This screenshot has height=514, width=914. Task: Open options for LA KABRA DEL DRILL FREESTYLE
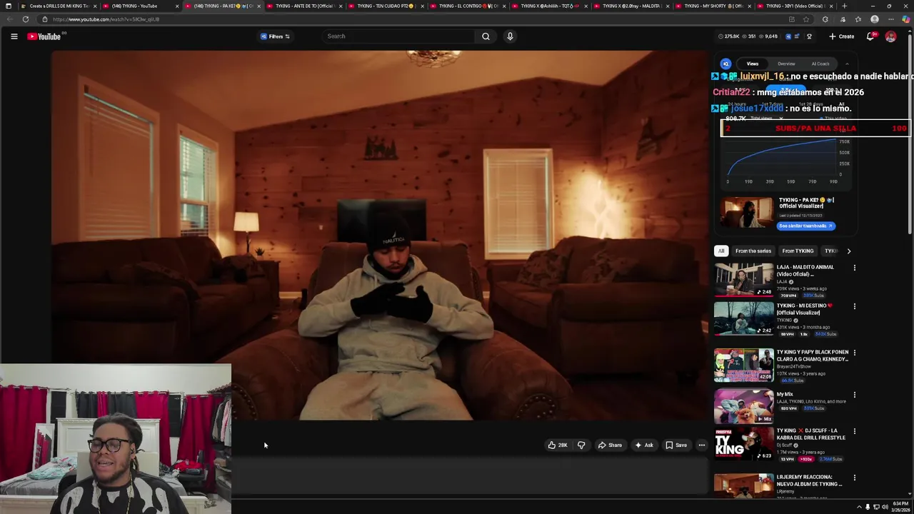854,431
